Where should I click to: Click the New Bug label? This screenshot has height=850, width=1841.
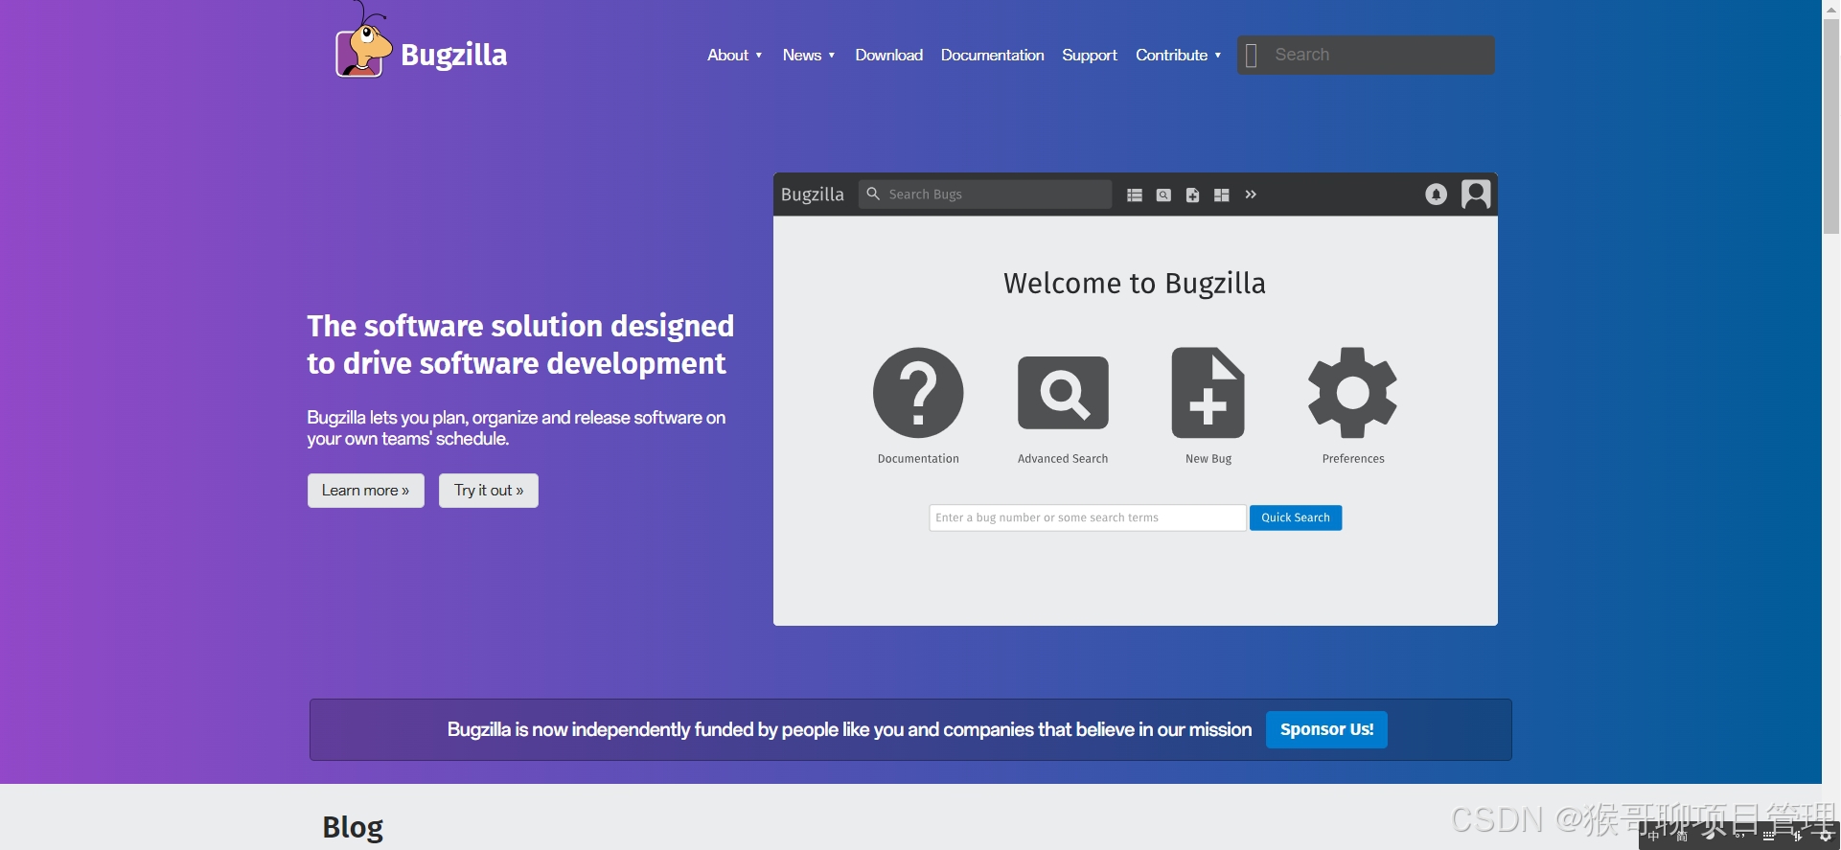pyautogui.click(x=1208, y=459)
